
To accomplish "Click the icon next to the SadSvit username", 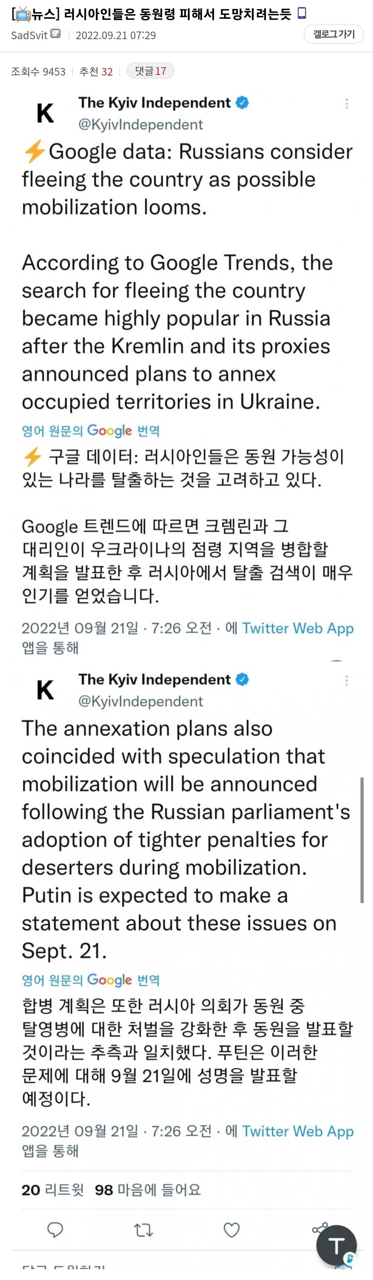I will pos(56,34).
